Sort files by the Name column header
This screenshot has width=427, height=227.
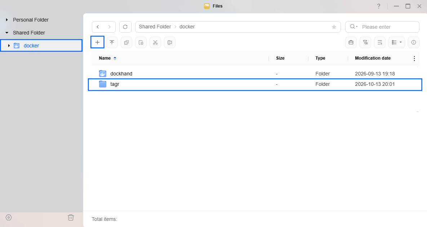(x=105, y=58)
